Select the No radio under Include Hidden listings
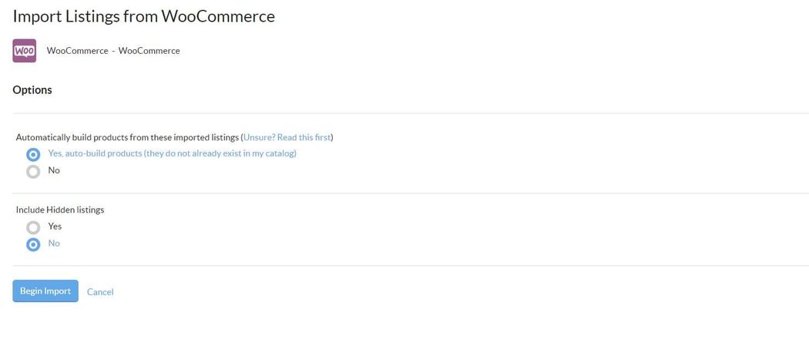The width and height of the screenshot is (809, 356). pyautogui.click(x=33, y=244)
